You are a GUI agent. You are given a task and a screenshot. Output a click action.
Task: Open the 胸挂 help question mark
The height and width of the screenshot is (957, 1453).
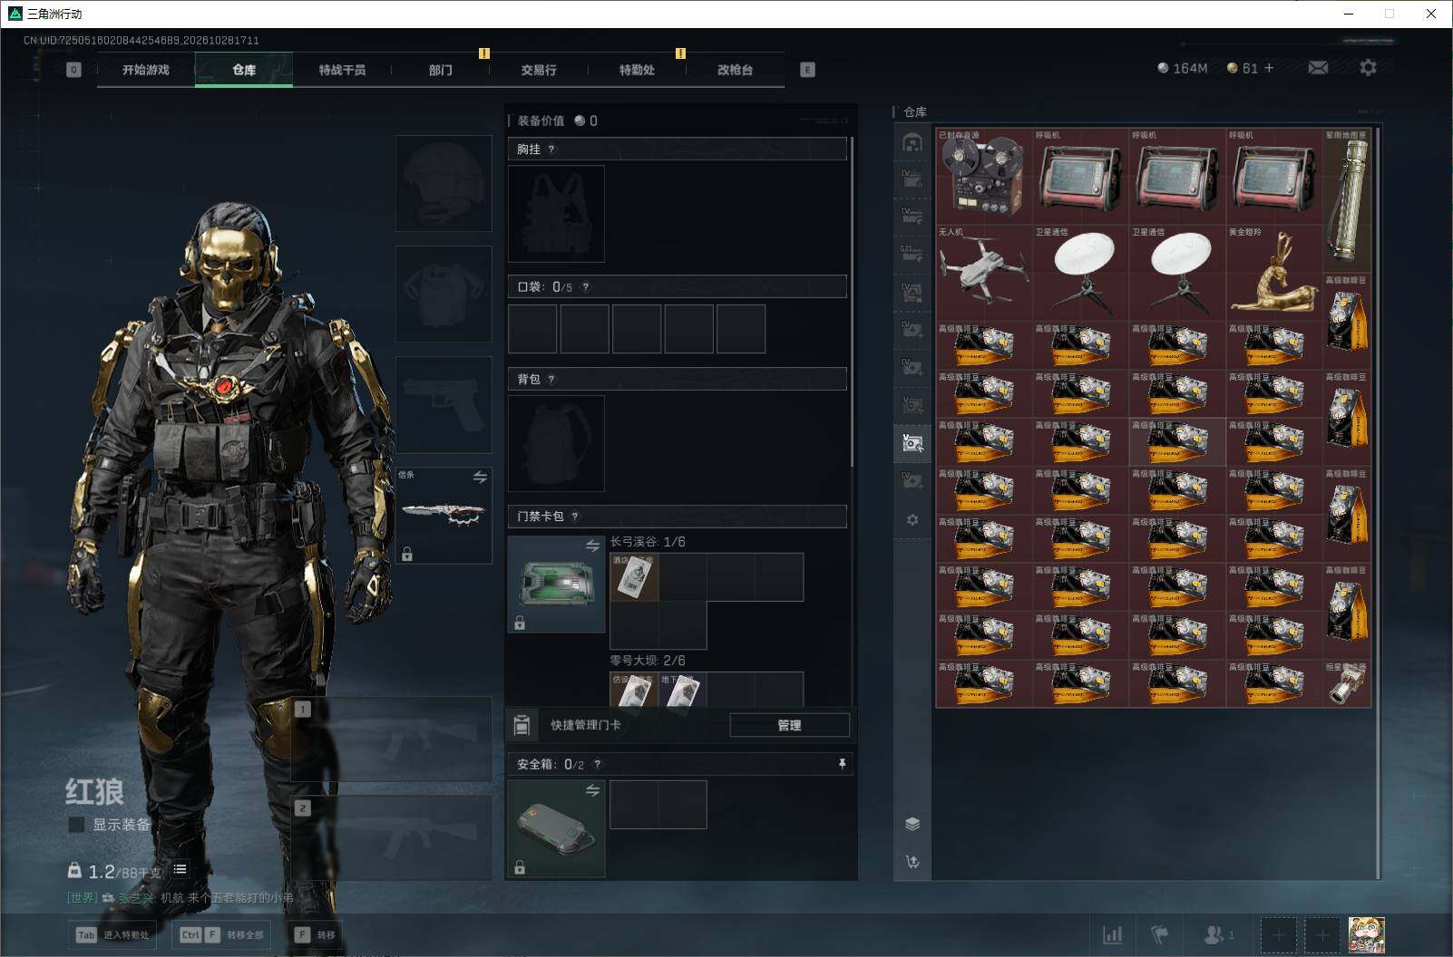(551, 150)
